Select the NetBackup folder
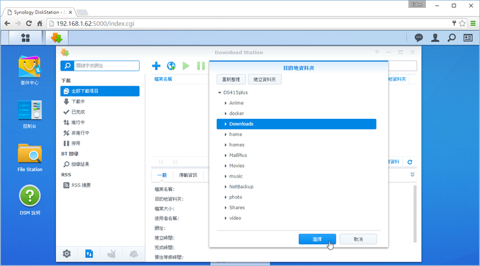Screen dimensions: 480x266 pyautogui.click(x=241, y=187)
